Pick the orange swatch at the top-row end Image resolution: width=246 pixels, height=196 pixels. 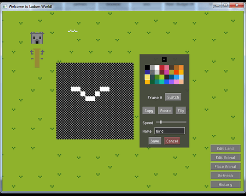point(181,67)
